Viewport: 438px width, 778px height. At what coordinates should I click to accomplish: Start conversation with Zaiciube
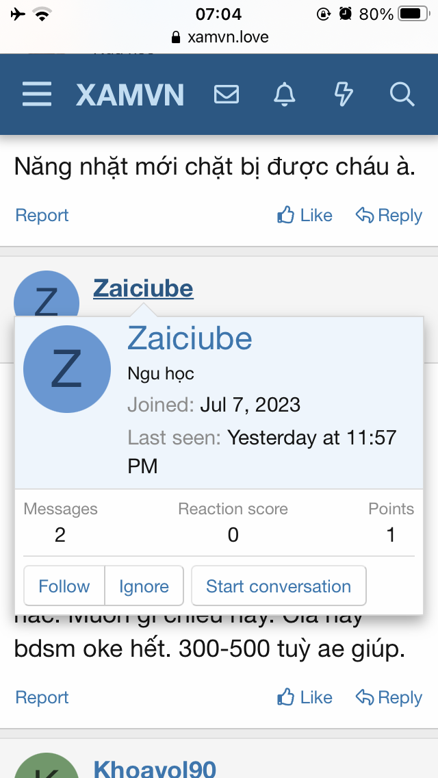pyautogui.click(x=279, y=586)
